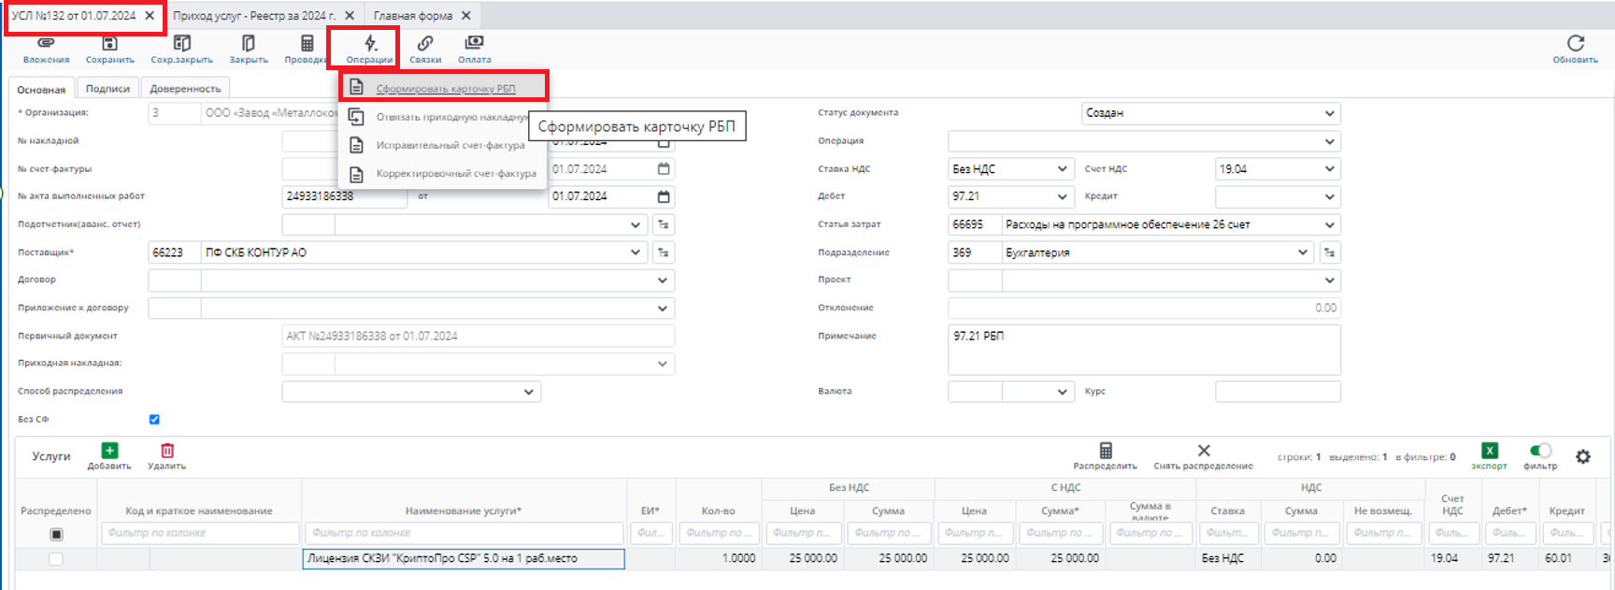
Task: Add a service row with Добавить
Action: pos(109,452)
